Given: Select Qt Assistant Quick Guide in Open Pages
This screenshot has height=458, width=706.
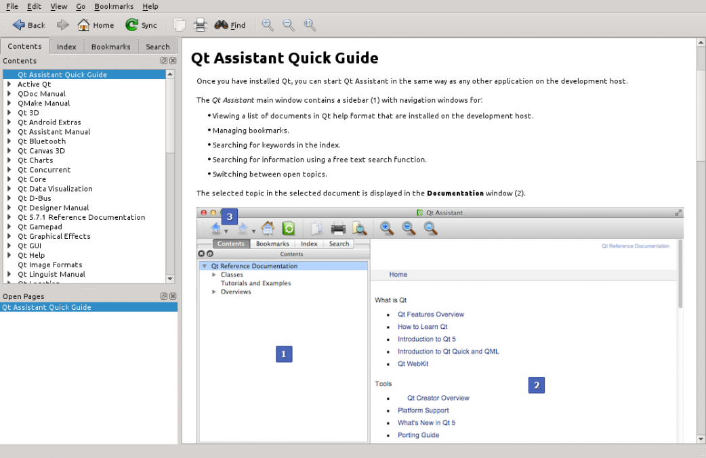Looking at the screenshot, I should [47, 307].
